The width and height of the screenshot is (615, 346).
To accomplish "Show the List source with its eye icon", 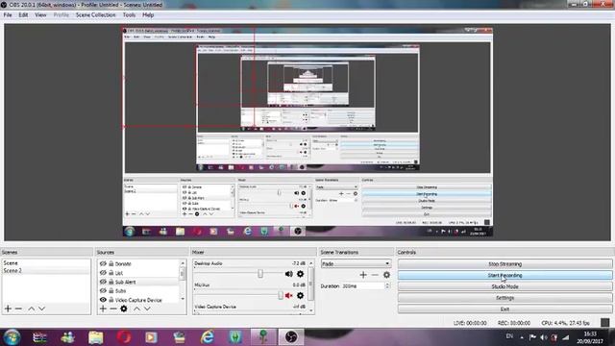I will [x=103, y=273].
